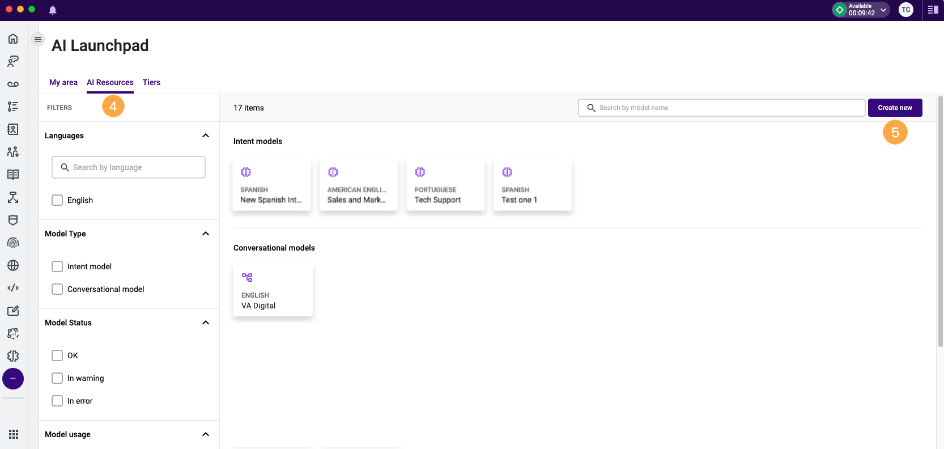
Task: Open the AI face sidebar icon
Action: [13, 333]
